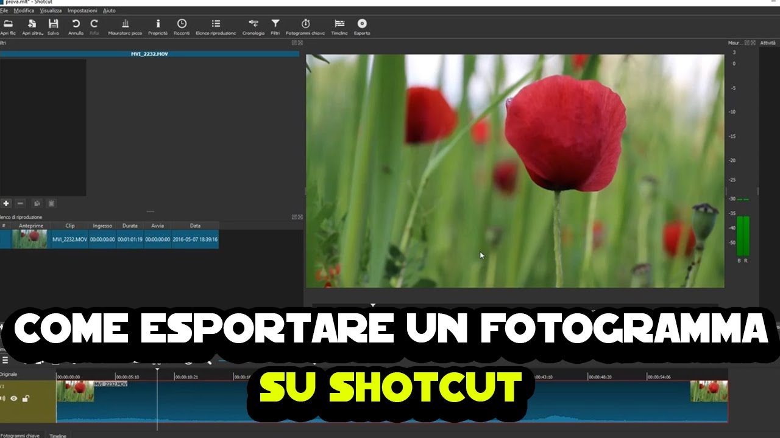Viewport: 780px width, 438px height.
Task: Click the poppy video preview
Action: pyautogui.click(x=515, y=171)
